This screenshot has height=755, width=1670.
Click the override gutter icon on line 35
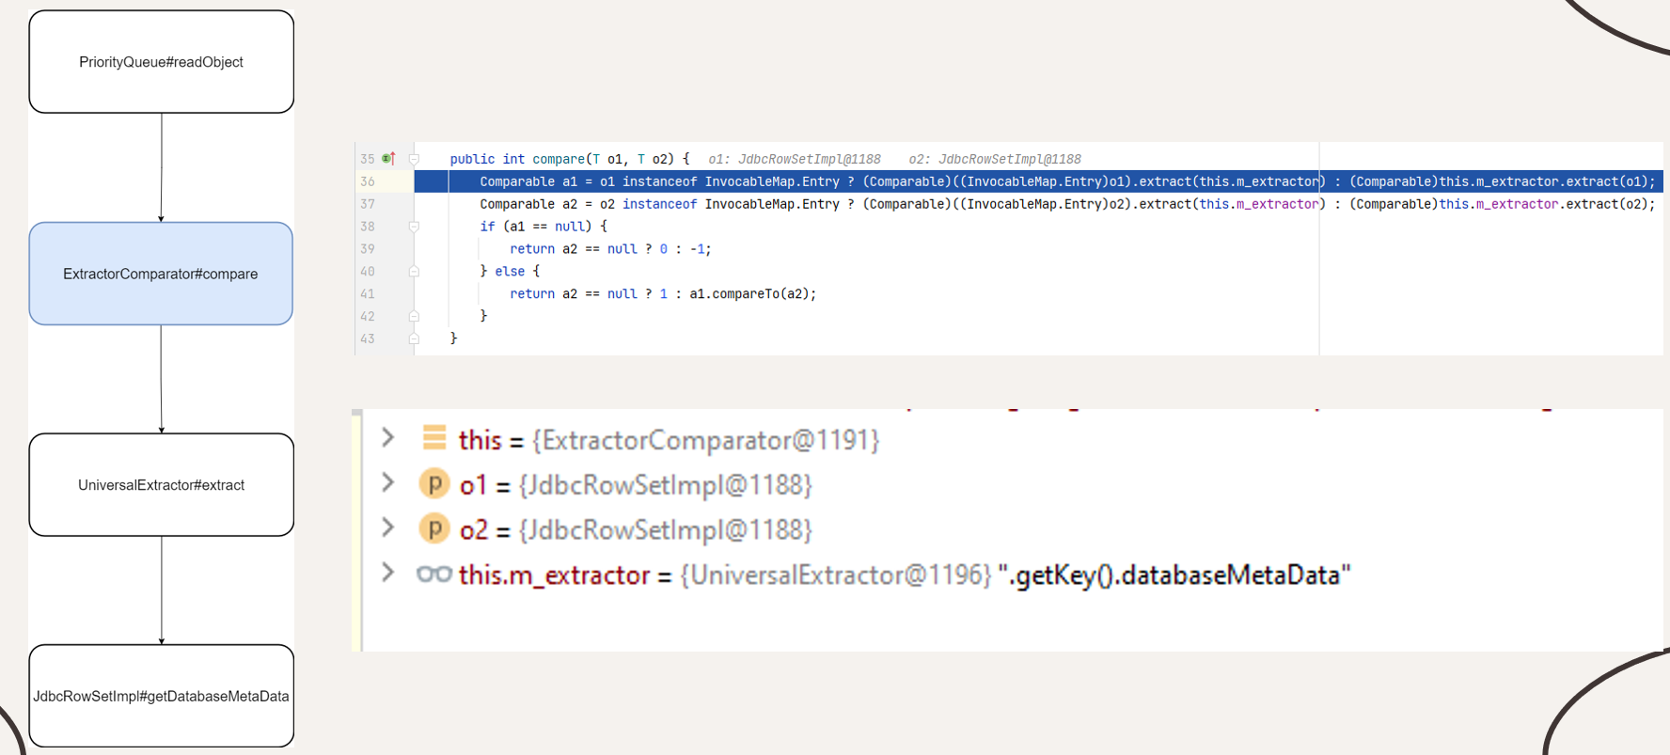388,159
